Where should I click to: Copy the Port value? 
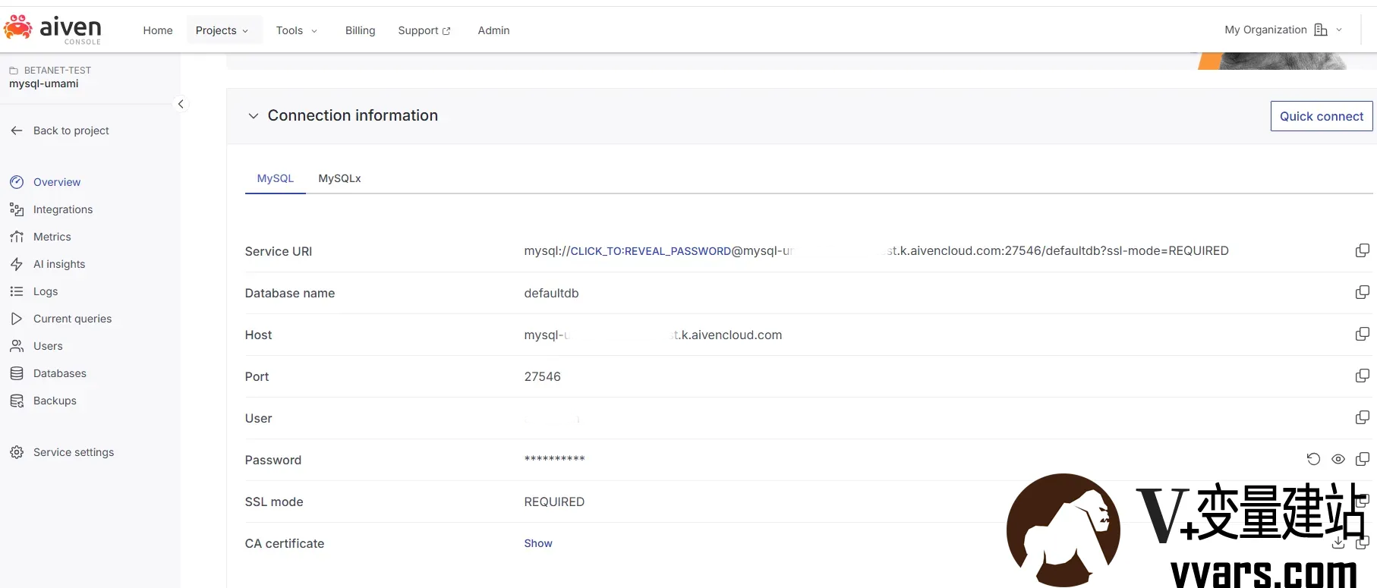click(1363, 376)
